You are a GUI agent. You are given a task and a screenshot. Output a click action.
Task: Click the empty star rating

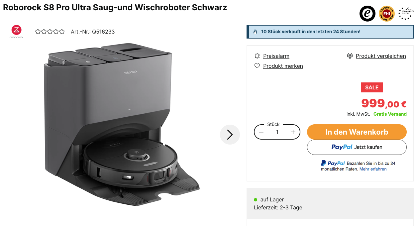coord(50,32)
